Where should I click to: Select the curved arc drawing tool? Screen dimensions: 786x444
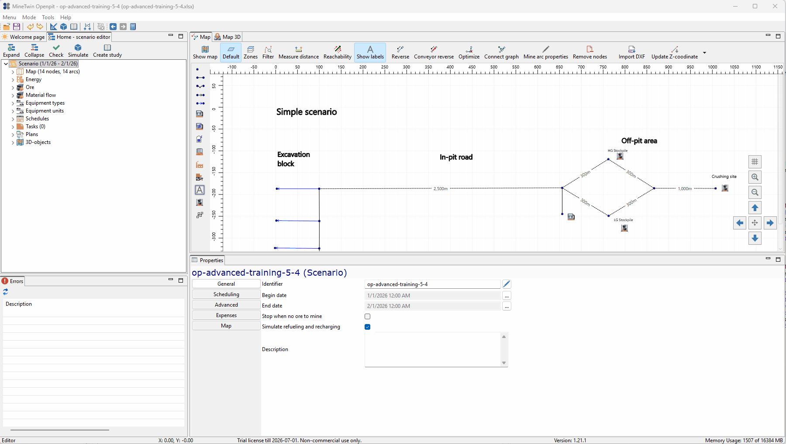(200, 86)
